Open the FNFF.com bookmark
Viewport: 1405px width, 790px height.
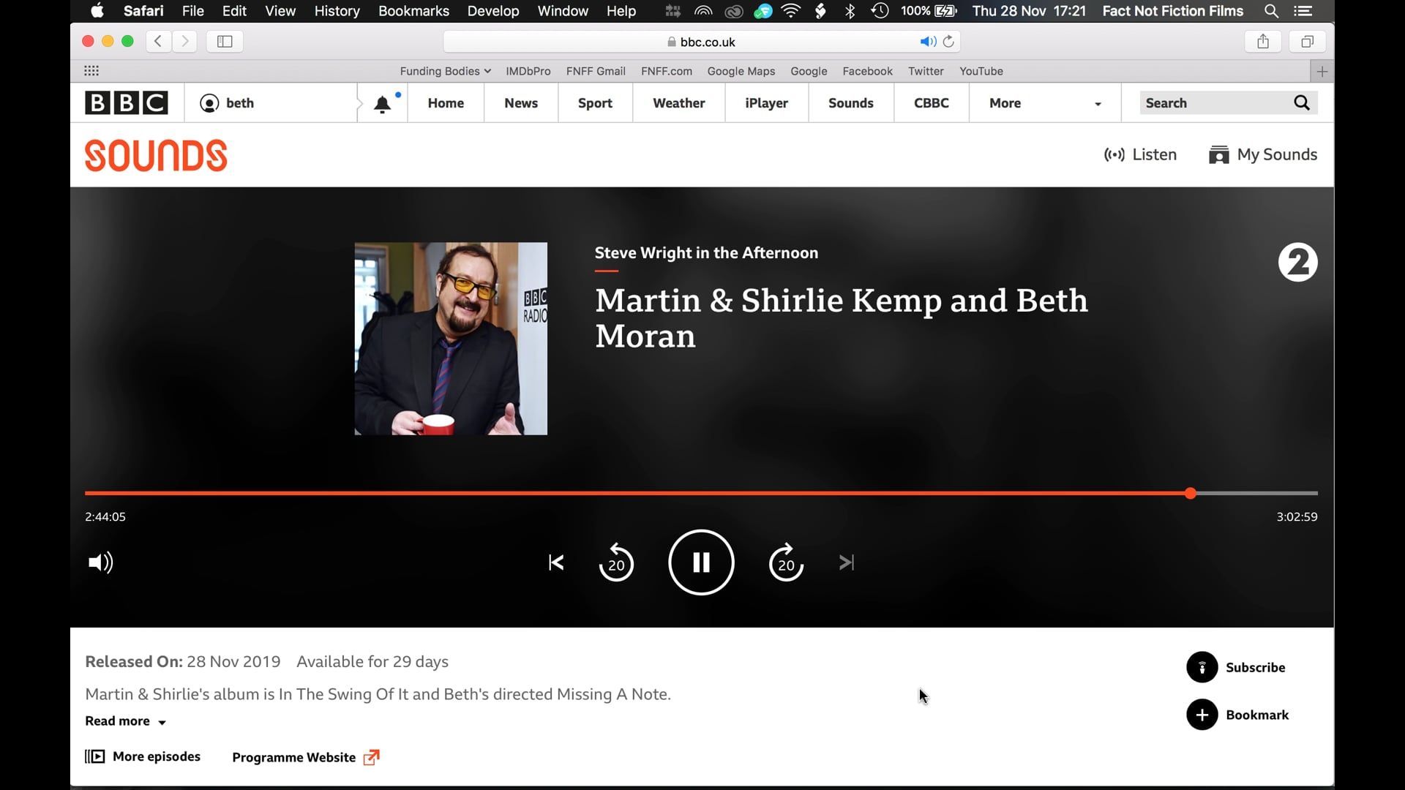coord(667,71)
